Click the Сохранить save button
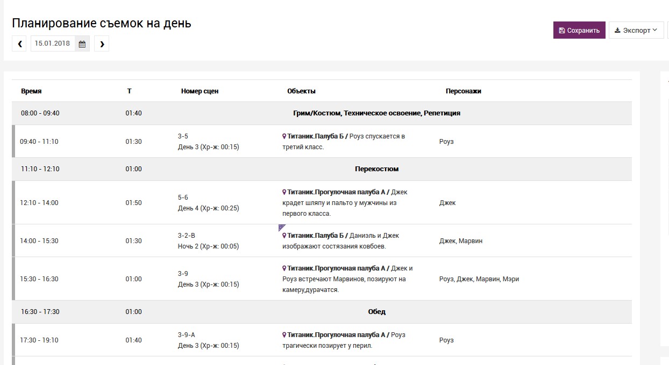669x365 pixels. [x=579, y=31]
